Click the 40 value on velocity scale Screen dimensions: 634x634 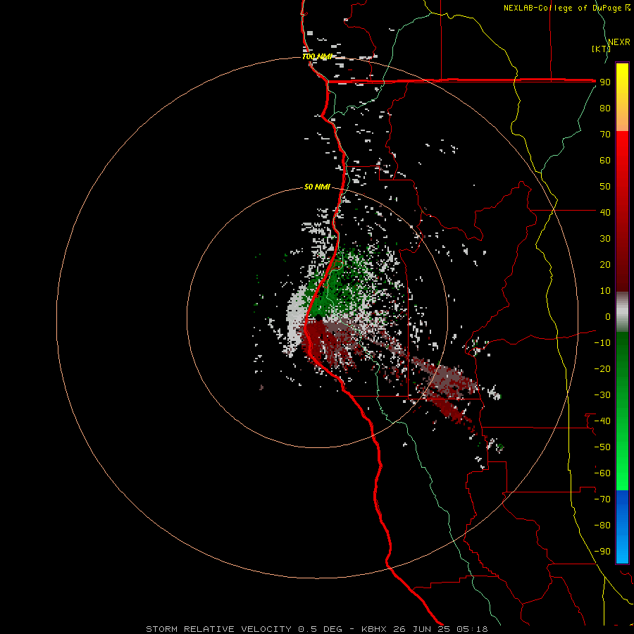pyautogui.click(x=605, y=213)
